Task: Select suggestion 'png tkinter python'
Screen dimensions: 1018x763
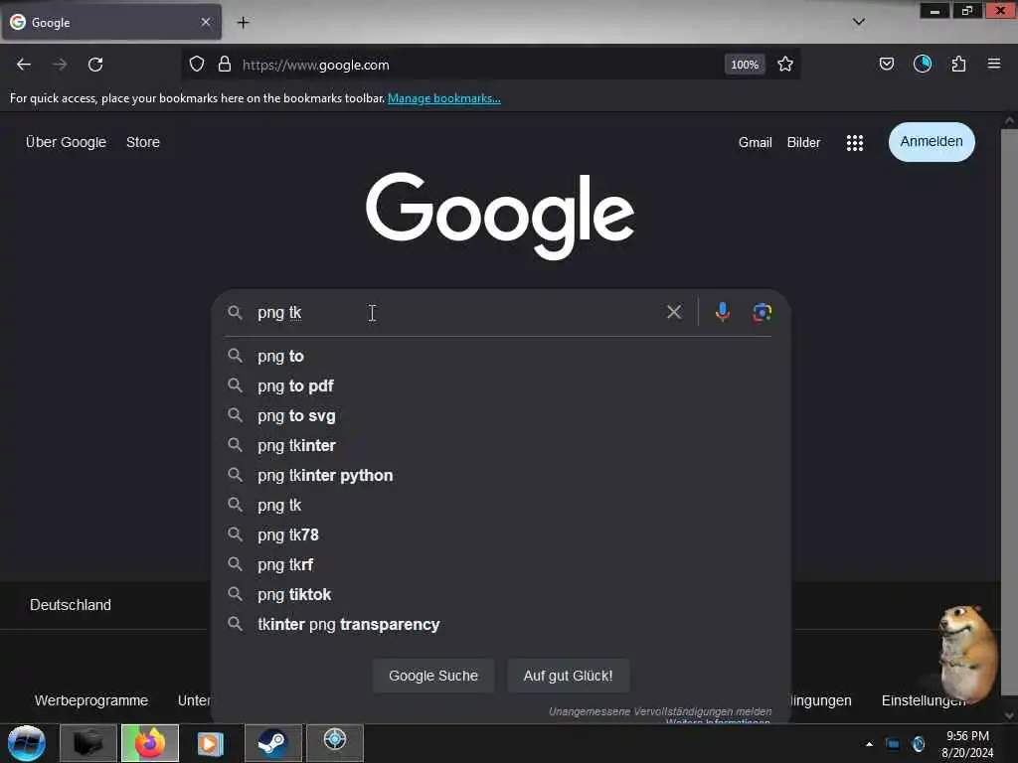Action: (499, 476)
